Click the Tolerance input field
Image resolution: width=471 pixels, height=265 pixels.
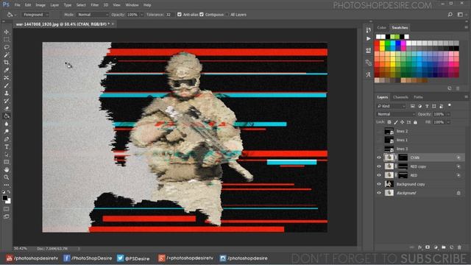tap(169, 15)
